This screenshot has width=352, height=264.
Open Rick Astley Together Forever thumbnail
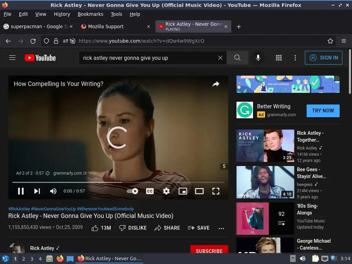coord(265,146)
